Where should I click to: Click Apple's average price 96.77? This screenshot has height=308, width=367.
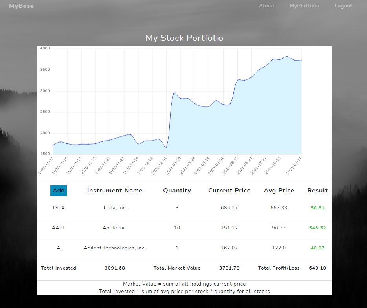coord(279,228)
